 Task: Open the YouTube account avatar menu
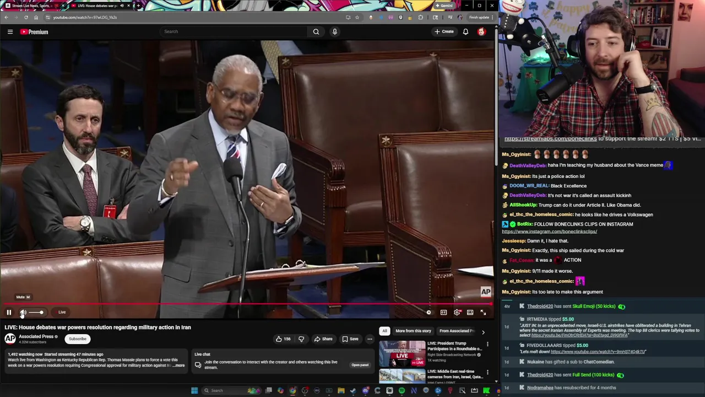[481, 32]
